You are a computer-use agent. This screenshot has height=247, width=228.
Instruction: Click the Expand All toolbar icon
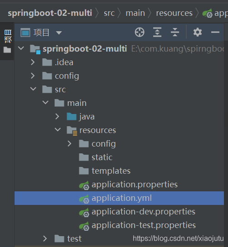pos(157,32)
